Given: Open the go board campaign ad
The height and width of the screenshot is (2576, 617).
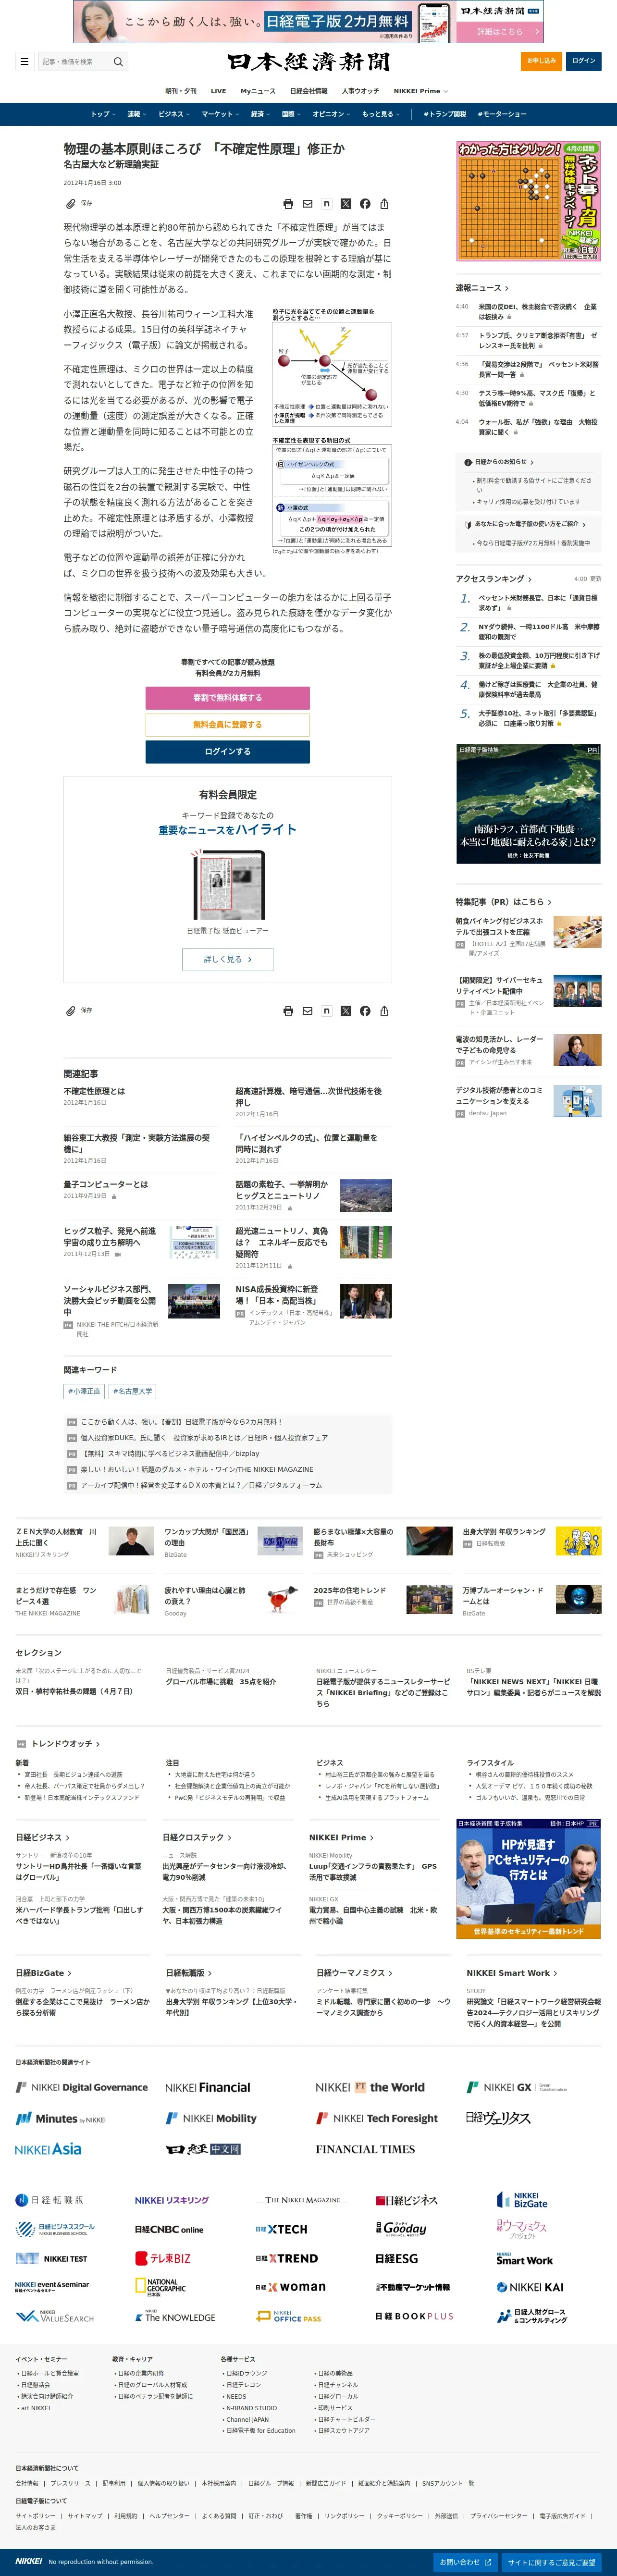Looking at the screenshot, I should click(x=528, y=201).
